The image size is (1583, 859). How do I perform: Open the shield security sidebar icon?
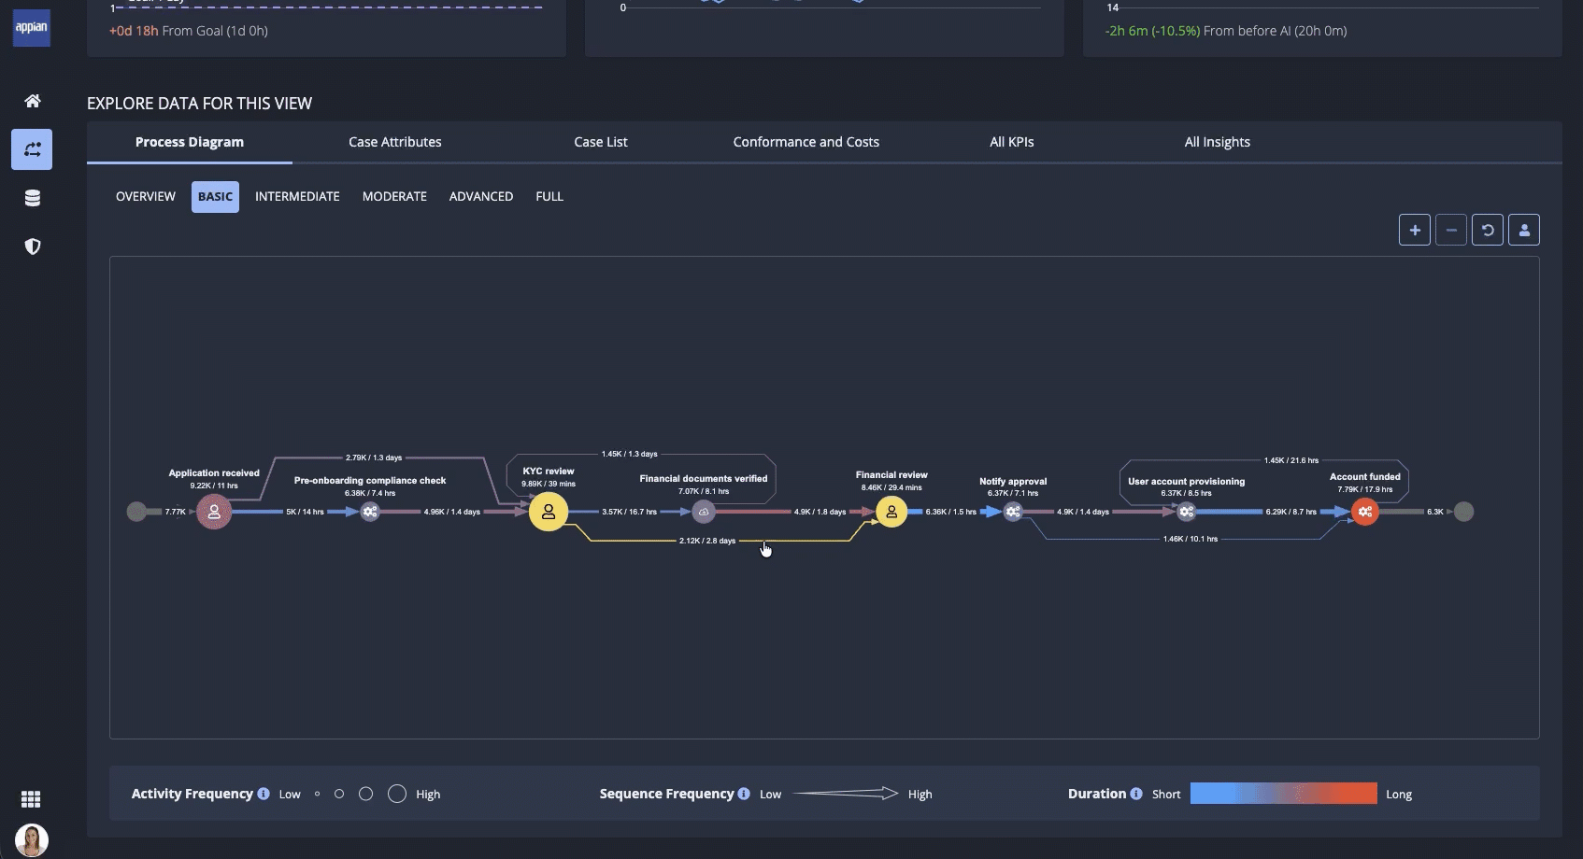(x=32, y=246)
